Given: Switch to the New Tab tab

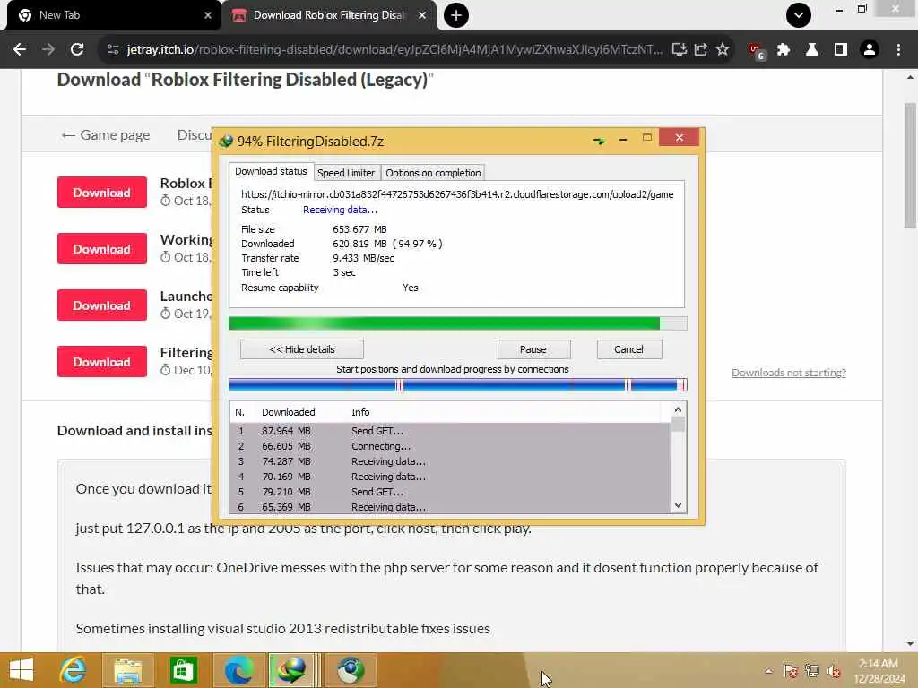Looking at the screenshot, I should click(114, 15).
